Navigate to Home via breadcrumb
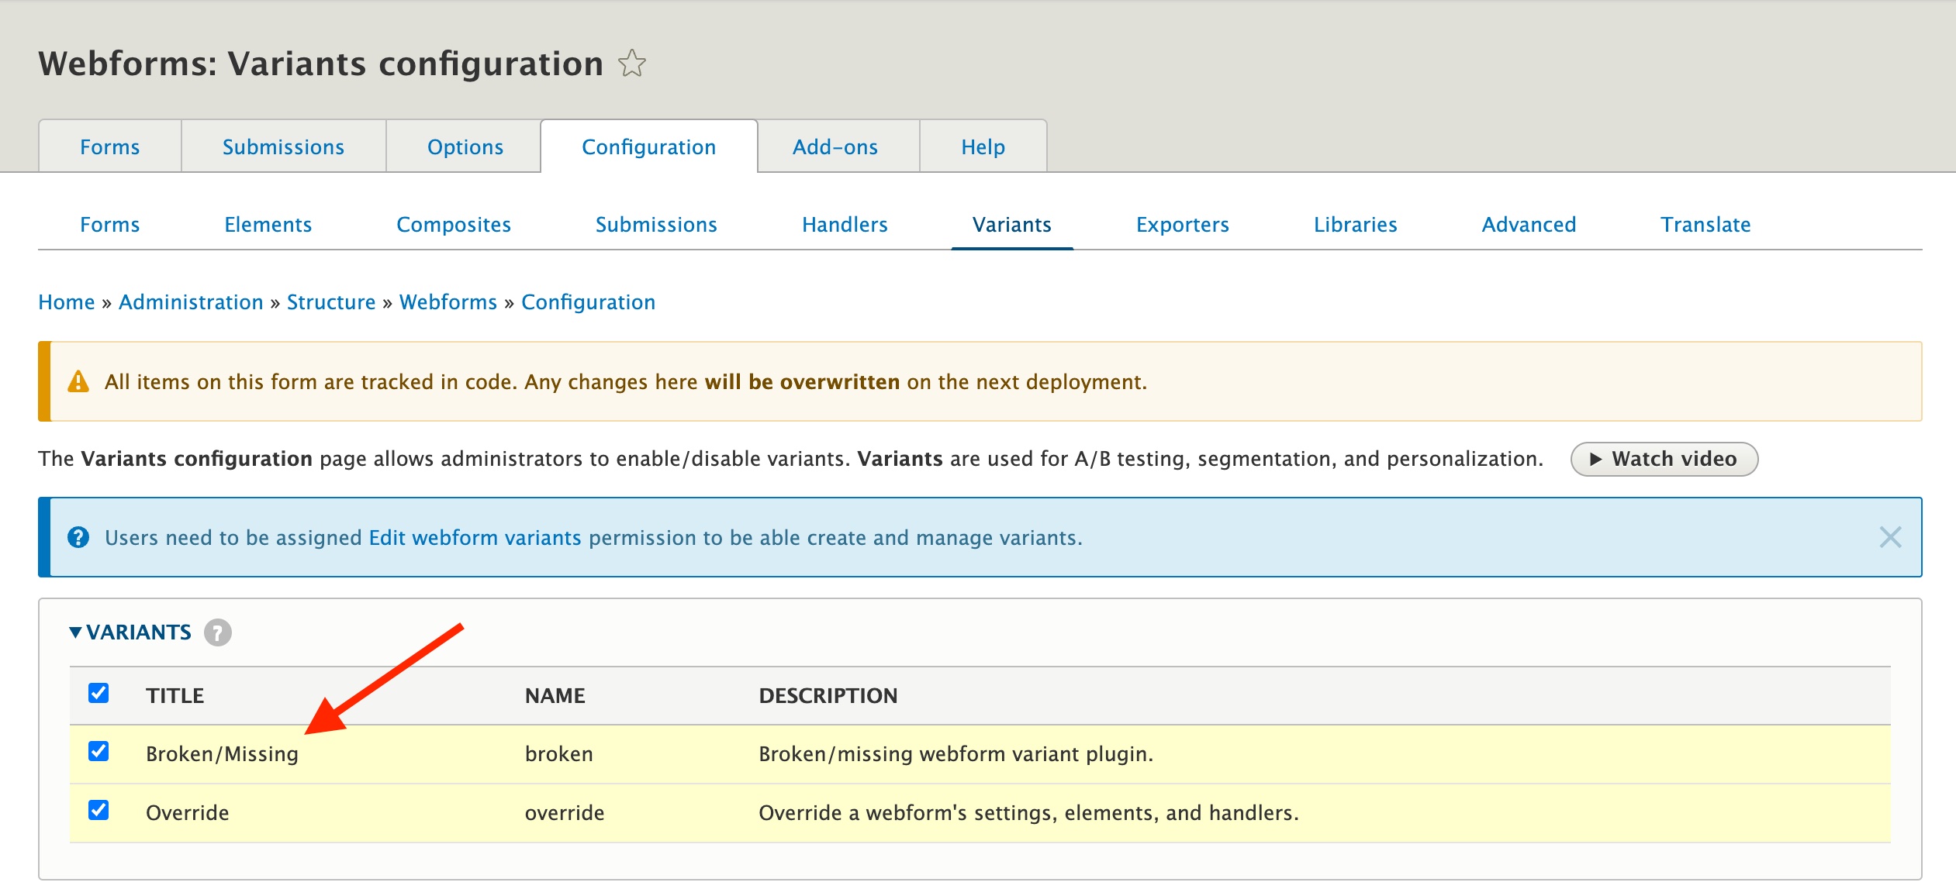1956x896 pixels. coord(67,302)
